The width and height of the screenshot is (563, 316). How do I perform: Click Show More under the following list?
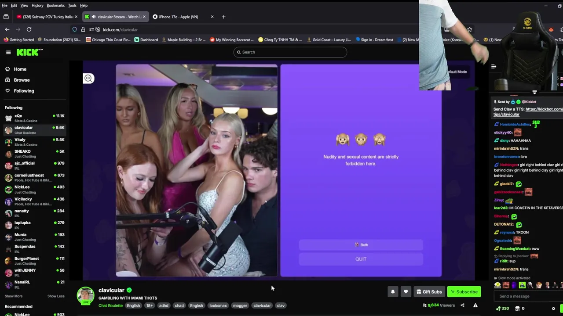pyautogui.click(x=14, y=296)
